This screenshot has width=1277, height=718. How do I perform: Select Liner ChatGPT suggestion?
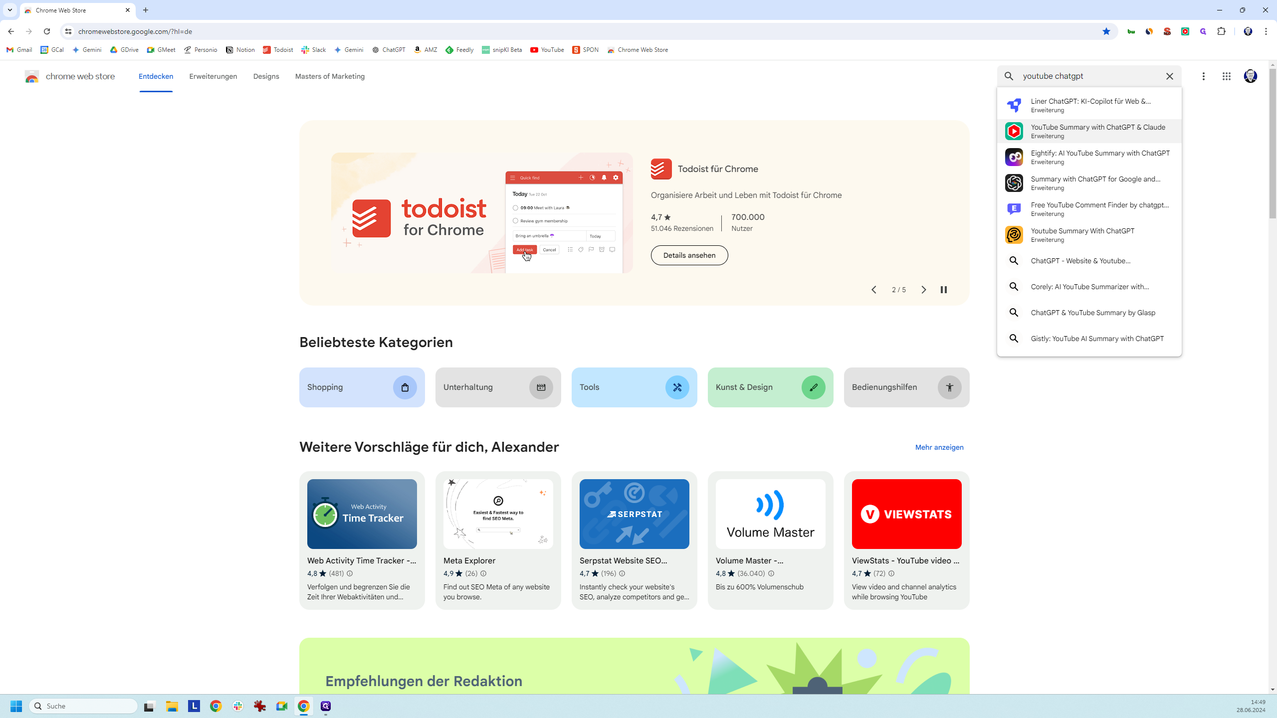[1089, 105]
